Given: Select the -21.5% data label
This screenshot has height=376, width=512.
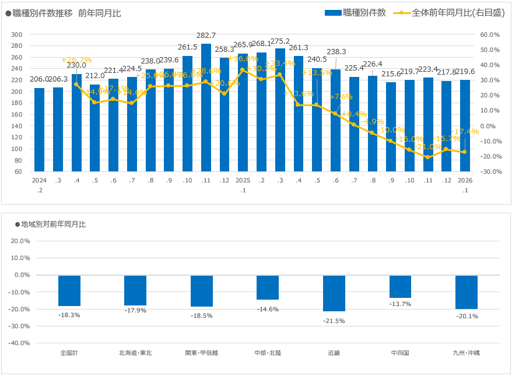Looking at the screenshot, I should [x=334, y=321].
